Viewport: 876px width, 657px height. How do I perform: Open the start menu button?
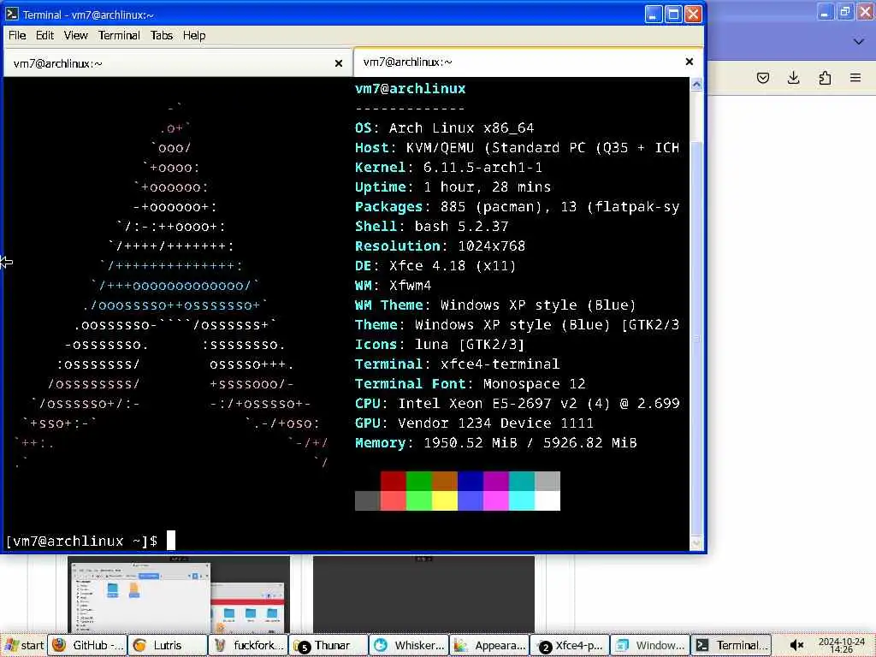24,645
